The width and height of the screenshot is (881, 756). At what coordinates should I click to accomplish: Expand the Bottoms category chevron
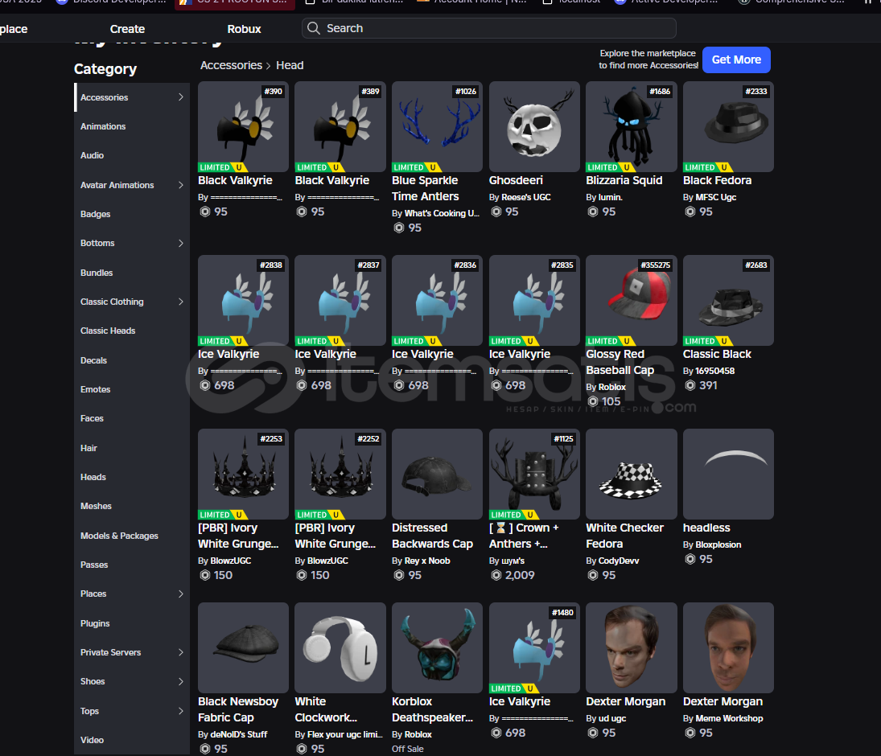pyautogui.click(x=180, y=243)
